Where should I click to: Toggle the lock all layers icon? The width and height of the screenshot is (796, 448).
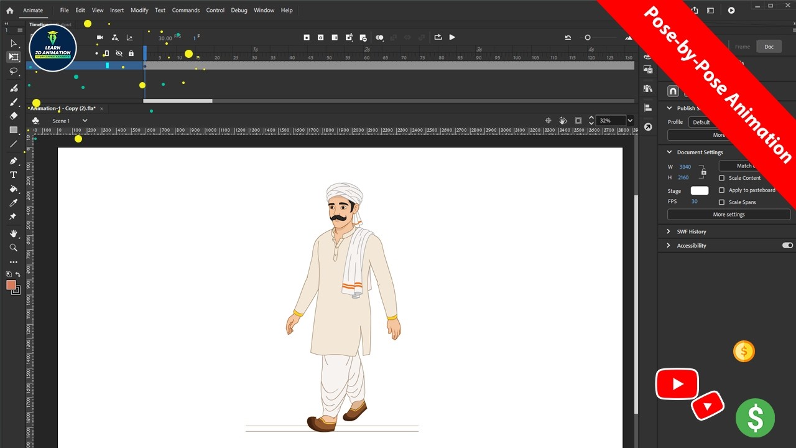[x=131, y=54]
